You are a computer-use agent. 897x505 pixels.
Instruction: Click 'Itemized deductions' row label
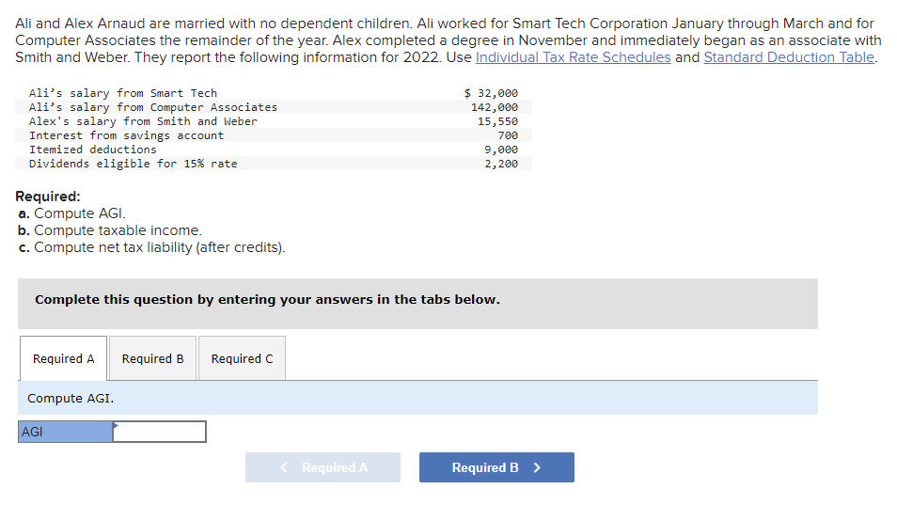[x=93, y=150]
